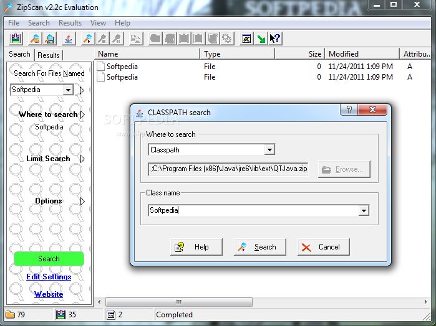Open the Help menu
Image resolution: width=436 pixels, height=326 pixels.
[x=122, y=23]
